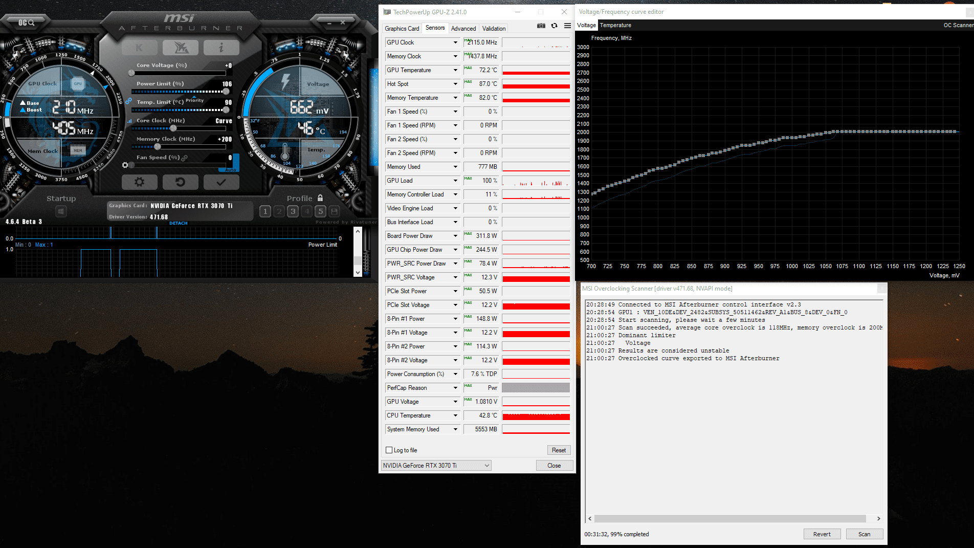Toggle Auto fan speed mode
The width and height of the screenshot is (974, 548).
coord(230,170)
